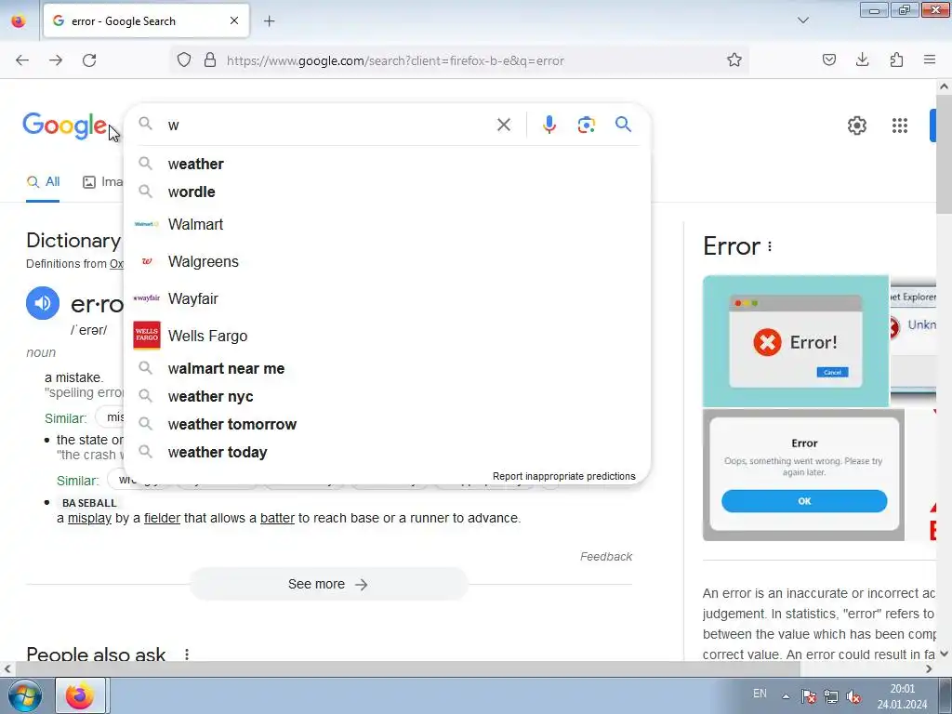Select 'weather' suggestion

coord(387,164)
